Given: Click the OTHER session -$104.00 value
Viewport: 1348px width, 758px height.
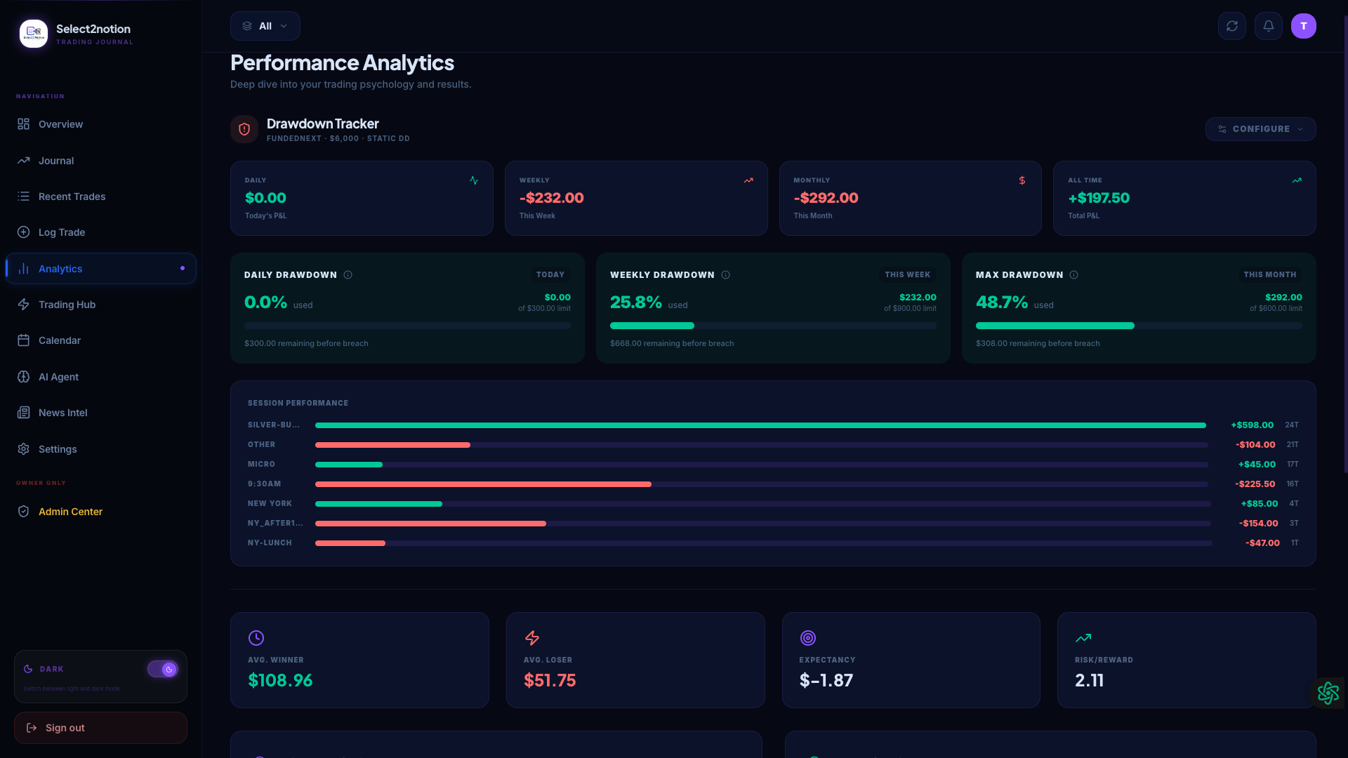Looking at the screenshot, I should coord(1255,445).
